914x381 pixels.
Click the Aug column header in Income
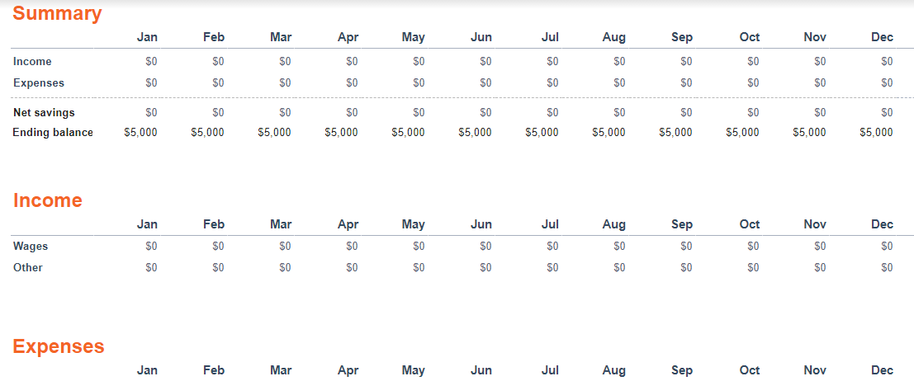click(614, 224)
